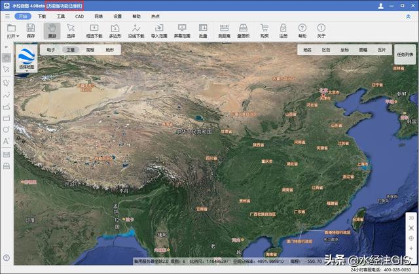Click the 批量 batch download icon

pos(203,31)
